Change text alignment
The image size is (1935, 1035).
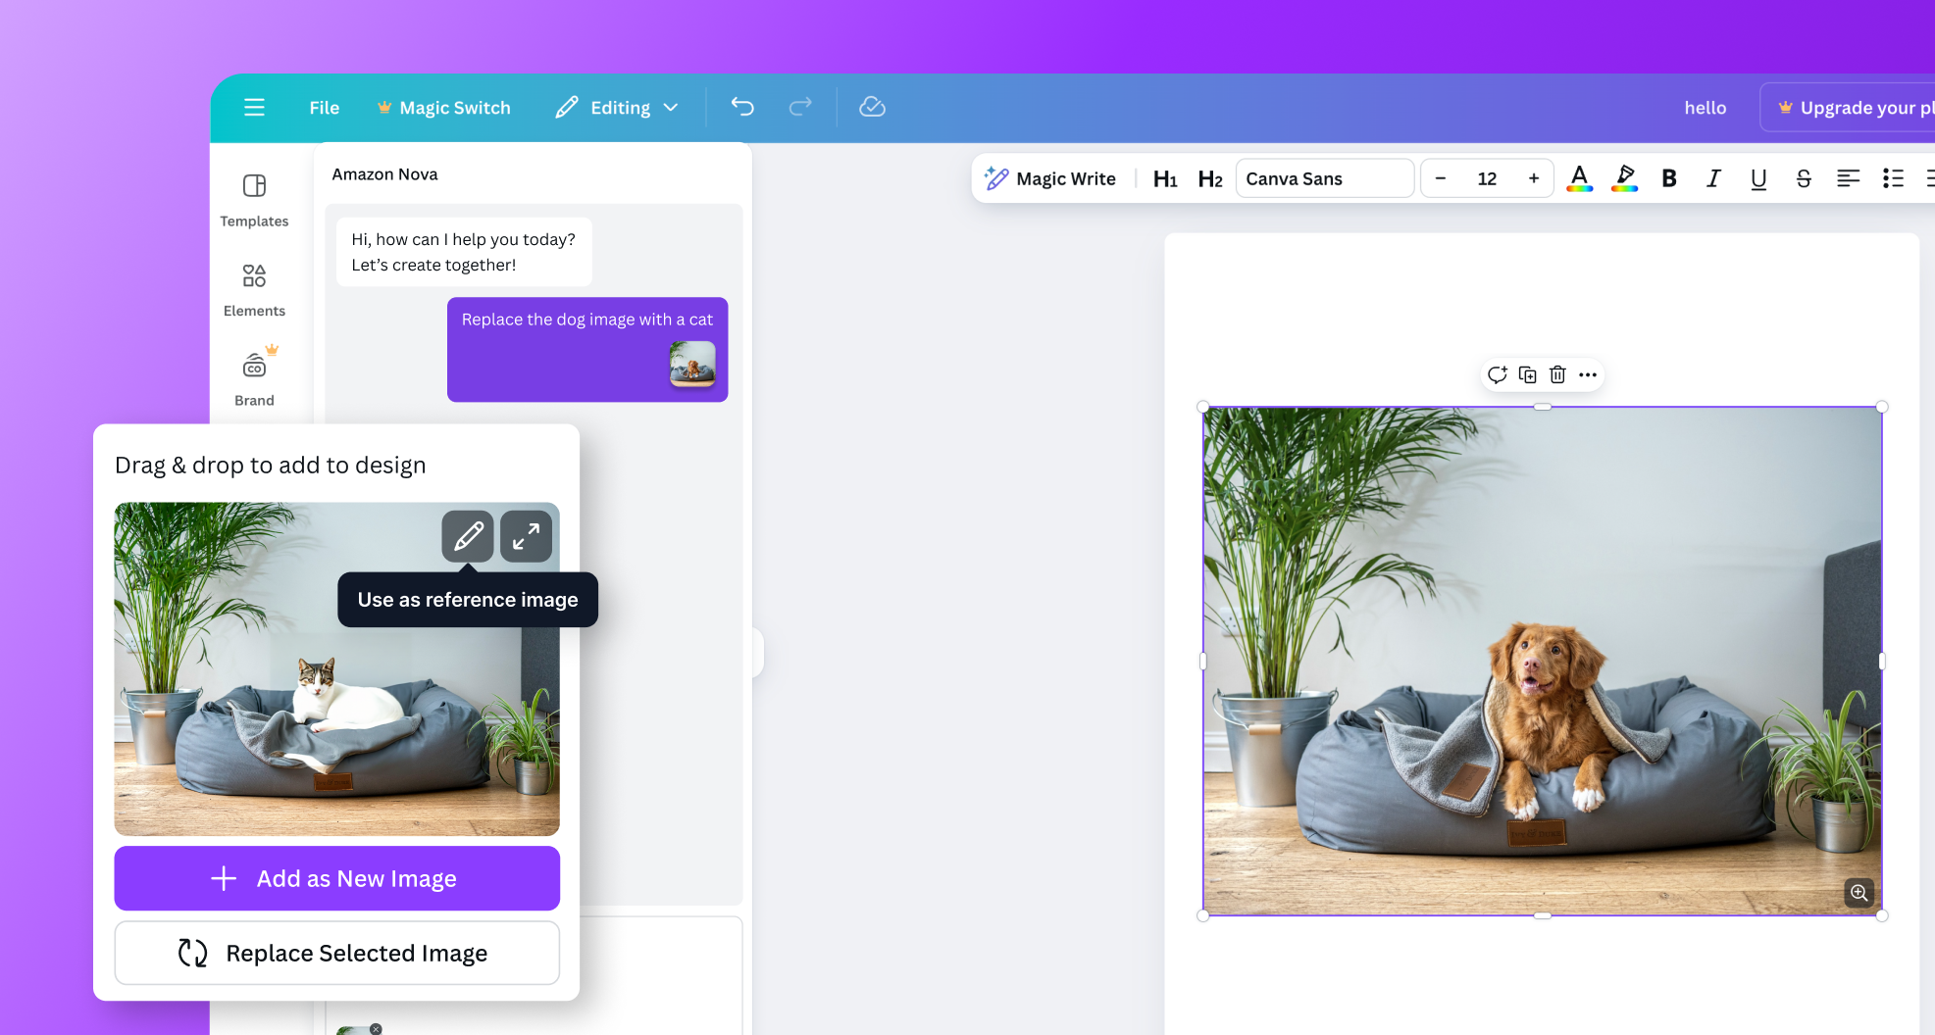(x=1848, y=178)
